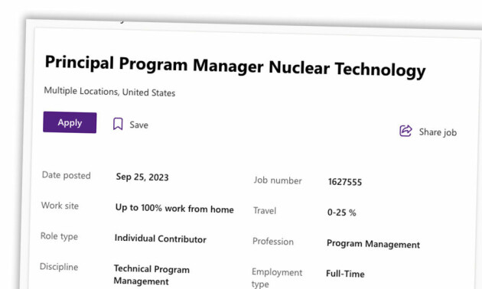482x289 pixels.
Task: Click the purple Apply button
Action: click(x=70, y=122)
